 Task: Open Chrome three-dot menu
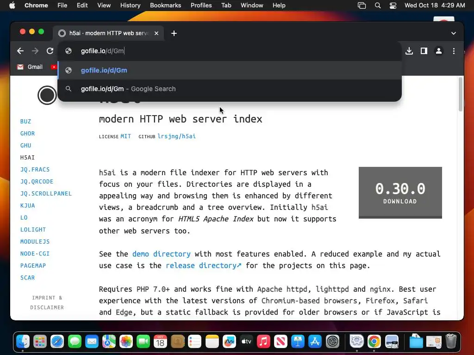coord(454,51)
